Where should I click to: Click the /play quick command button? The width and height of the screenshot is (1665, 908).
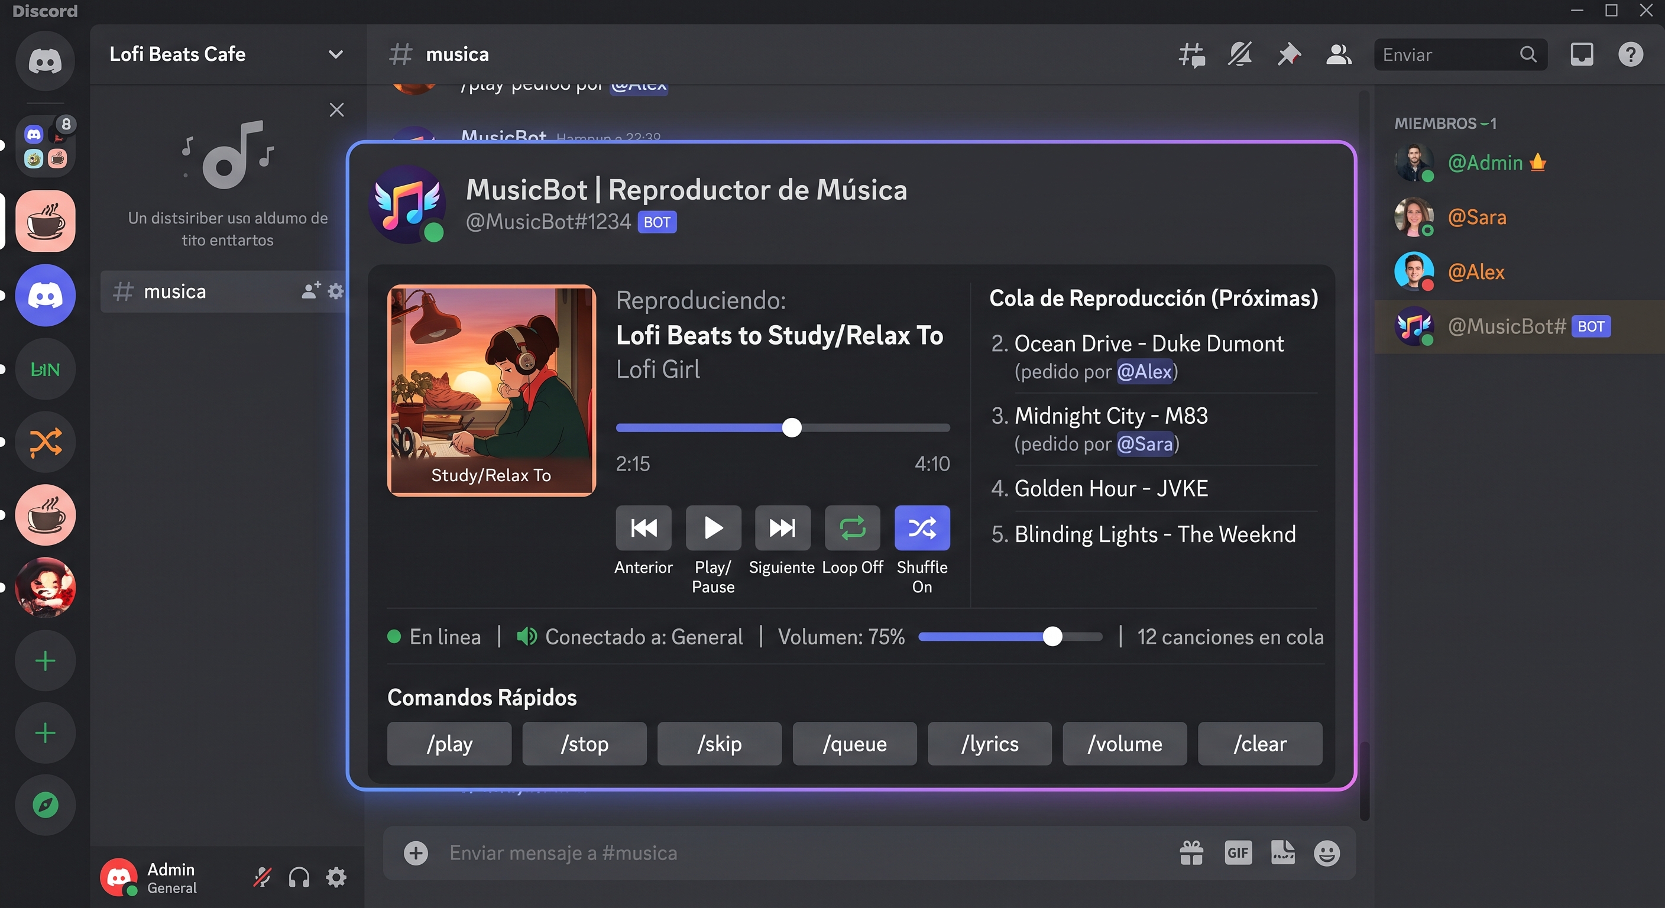[449, 744]
